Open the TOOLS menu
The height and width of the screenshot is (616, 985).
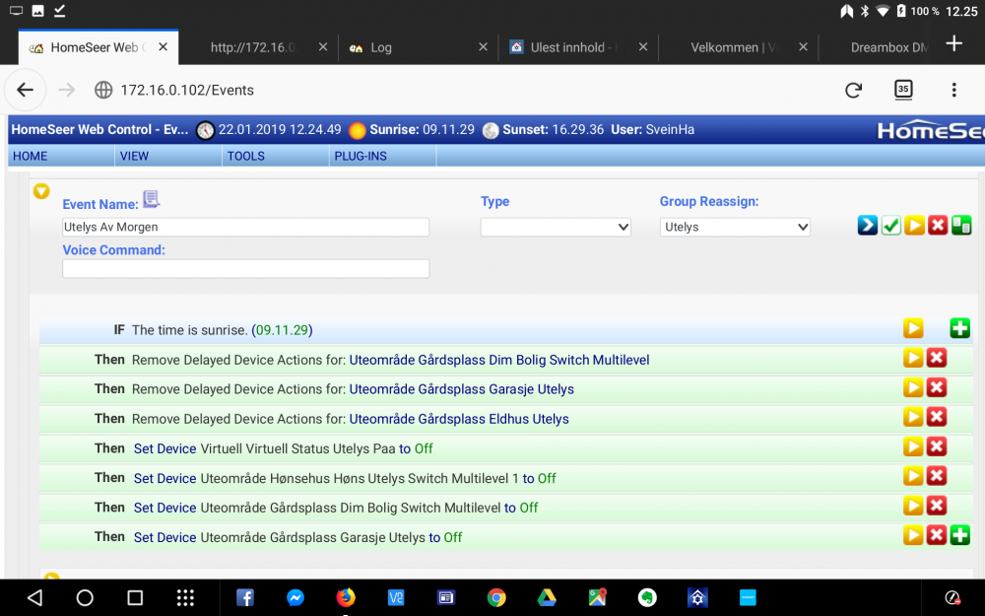coord(245,156)
